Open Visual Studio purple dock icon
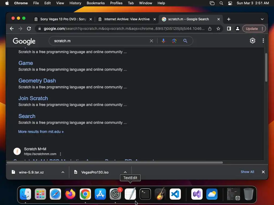 [197, 194]
